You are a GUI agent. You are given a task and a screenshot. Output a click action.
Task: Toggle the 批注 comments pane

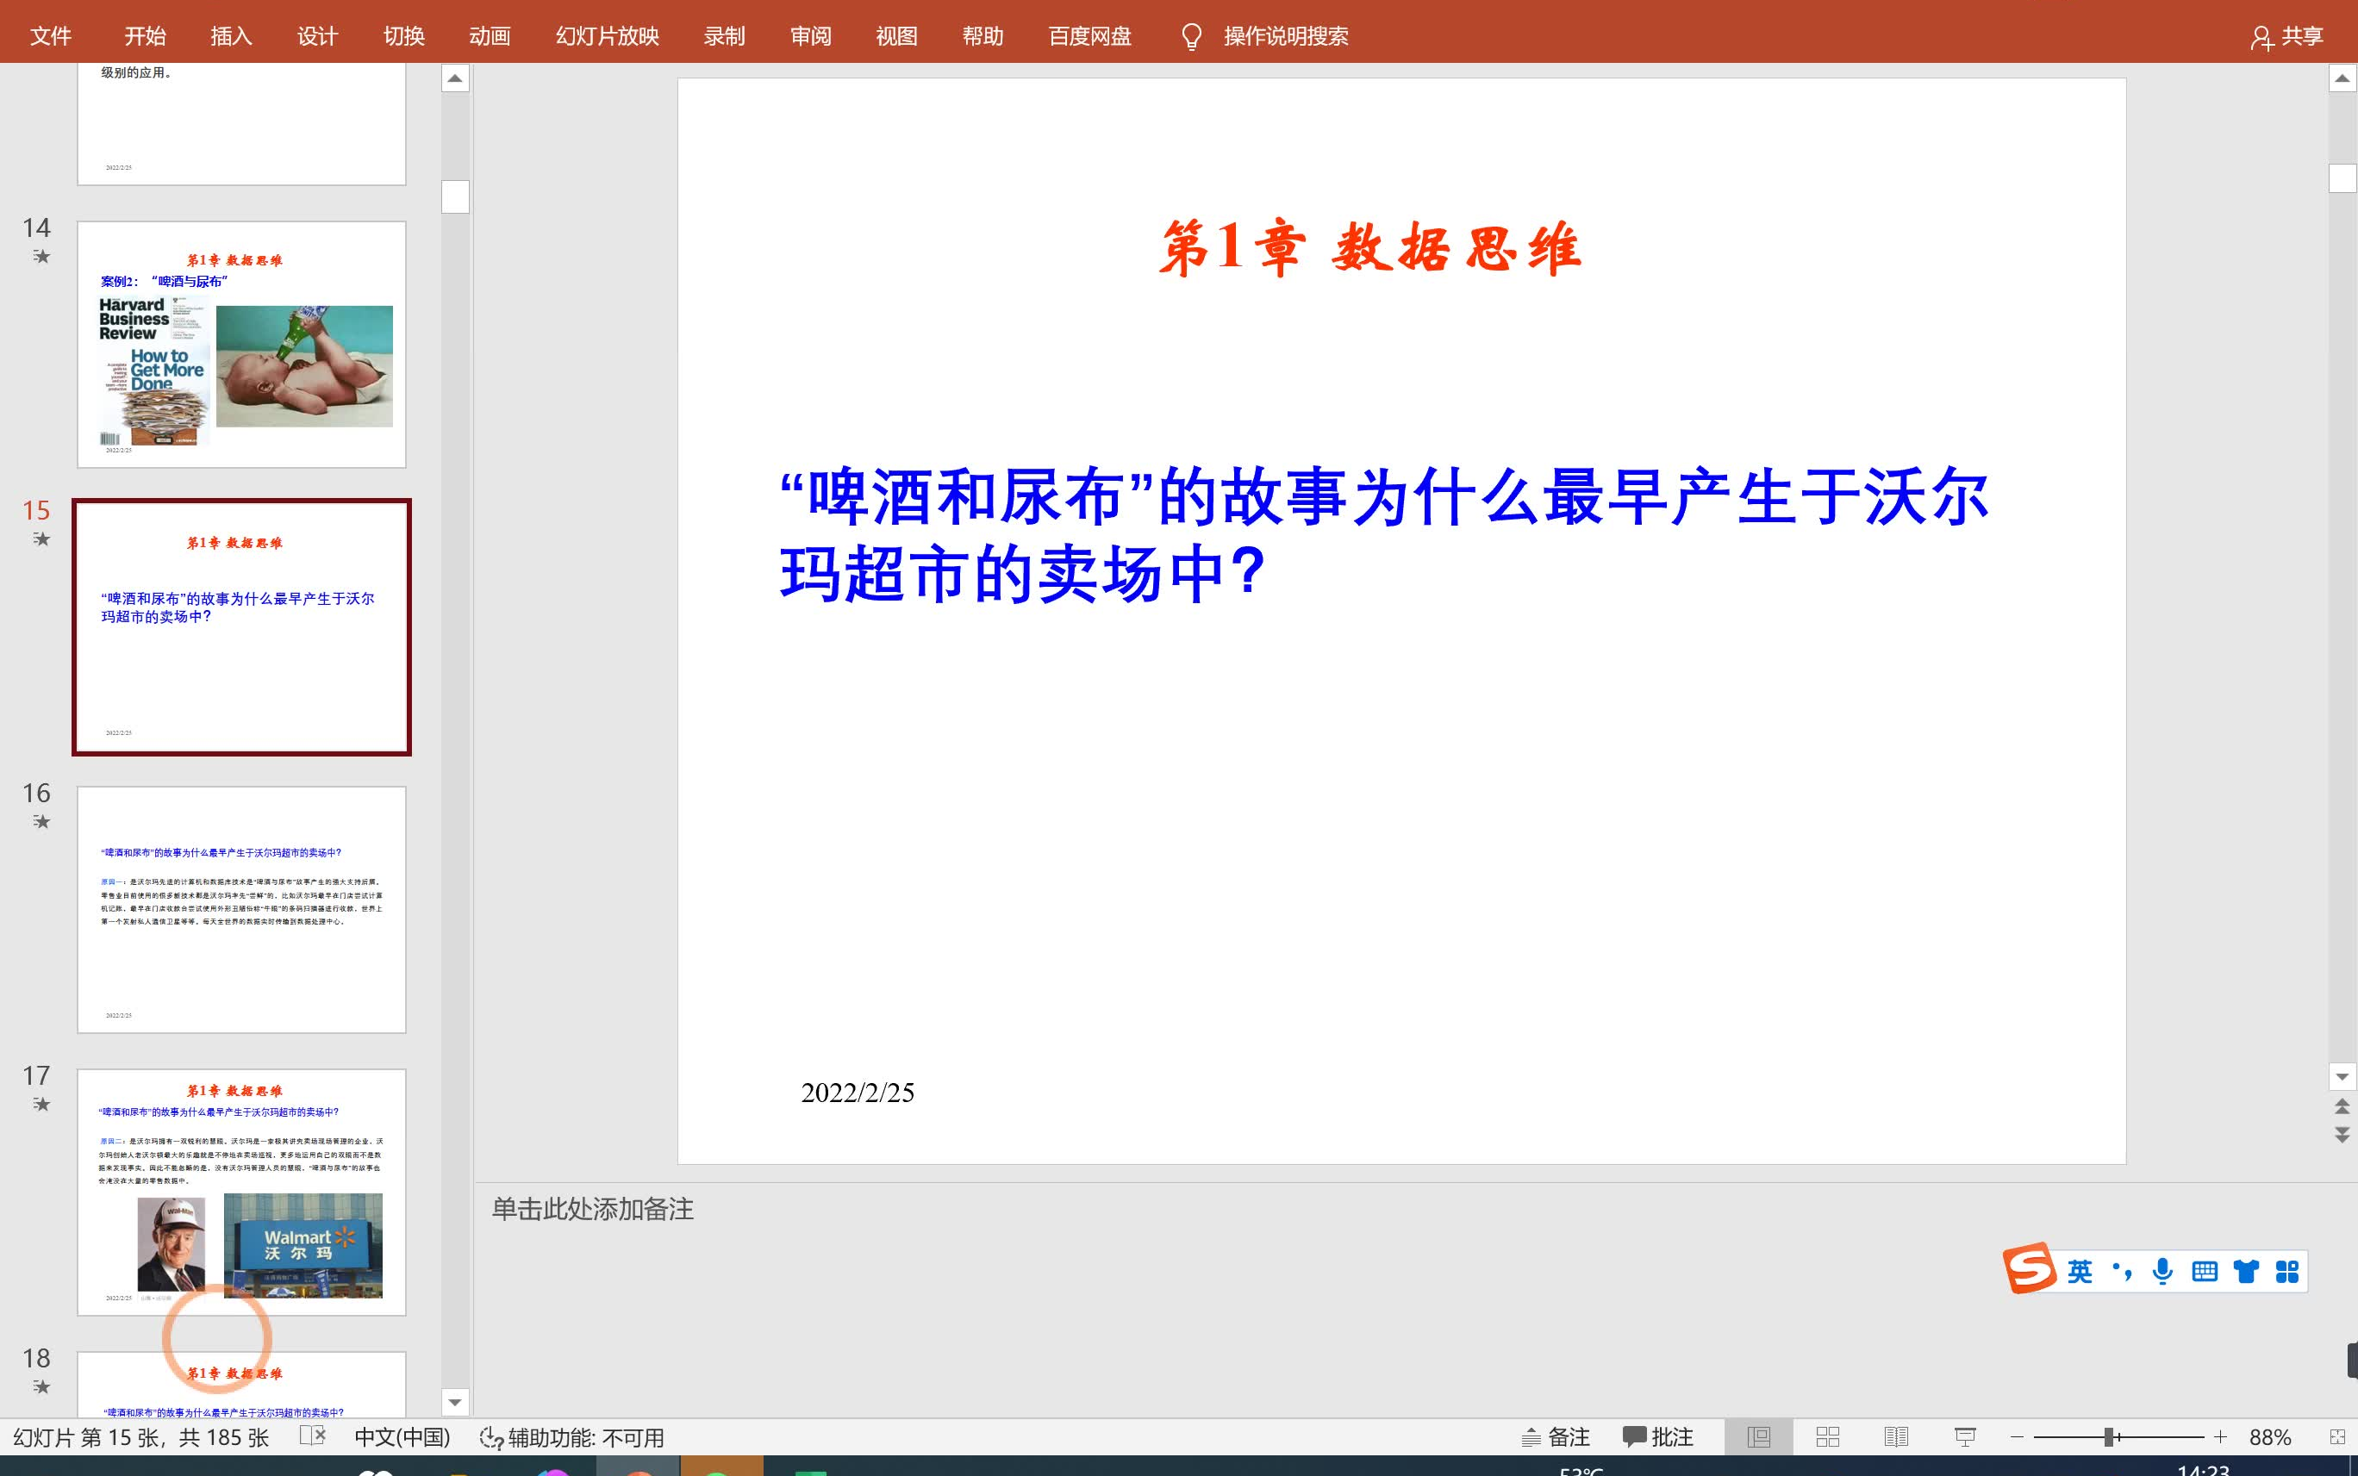click(x=1657, y=1436)
